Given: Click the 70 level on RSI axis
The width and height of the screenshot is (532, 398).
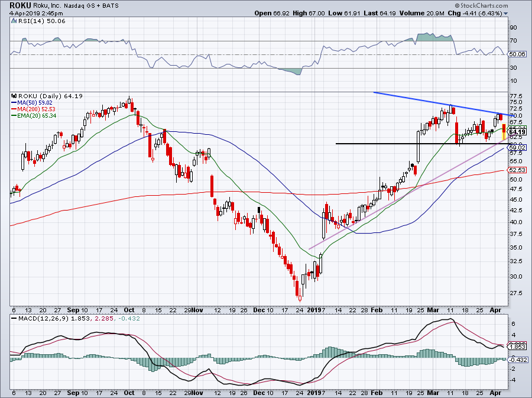Looking at the screenshot, I should click(514, 41).
